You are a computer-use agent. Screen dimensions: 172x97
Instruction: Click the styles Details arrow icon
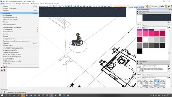pos(169,77)
